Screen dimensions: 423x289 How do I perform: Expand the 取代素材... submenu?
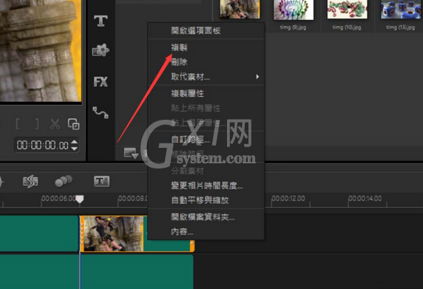click(206, 77)
